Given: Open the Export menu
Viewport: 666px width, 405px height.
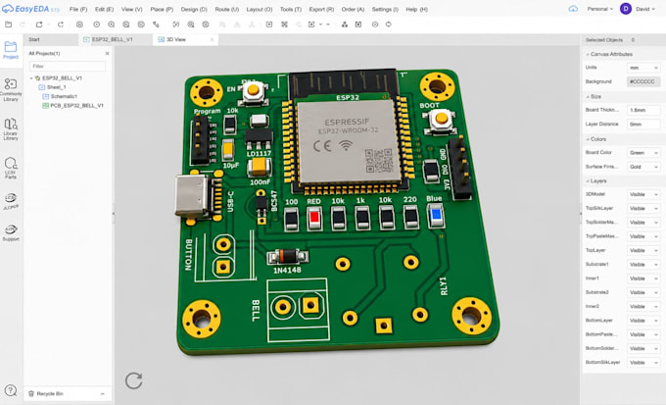Looking at the screenshot, I should 321,9.
